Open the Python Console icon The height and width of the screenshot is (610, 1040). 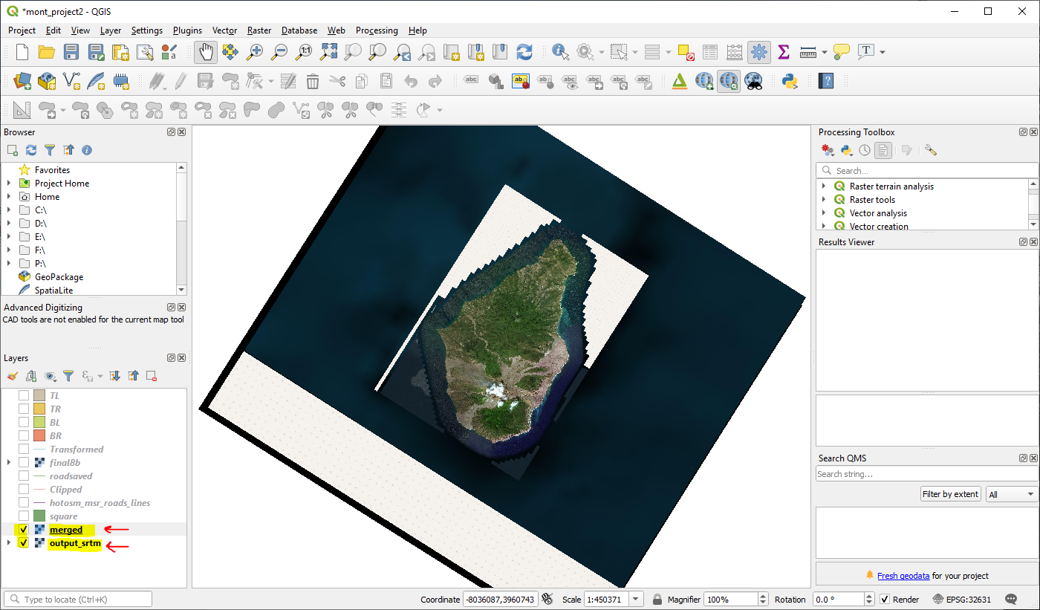point(790,81)
